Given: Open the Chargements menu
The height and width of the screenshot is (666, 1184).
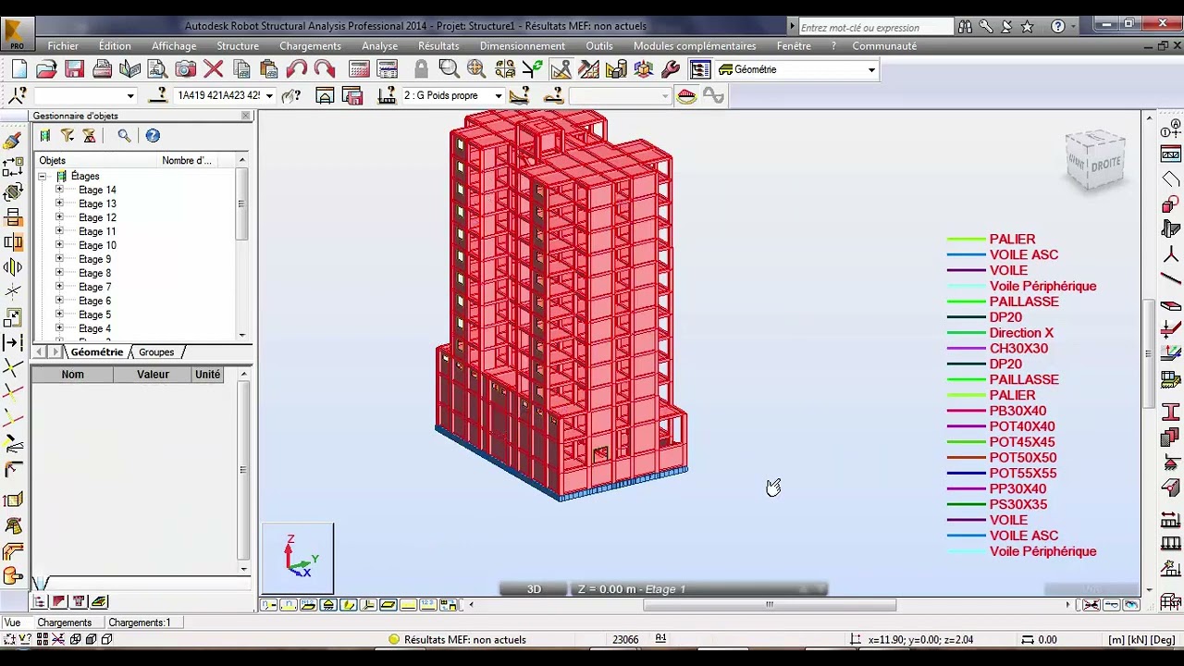Looking at the screenshot, I should click(x=310, y=45).
